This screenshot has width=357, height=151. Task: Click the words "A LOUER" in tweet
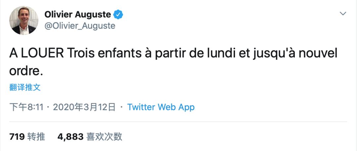pos(36,54)
